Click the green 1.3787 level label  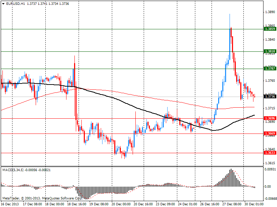click(x=270, y=68)
